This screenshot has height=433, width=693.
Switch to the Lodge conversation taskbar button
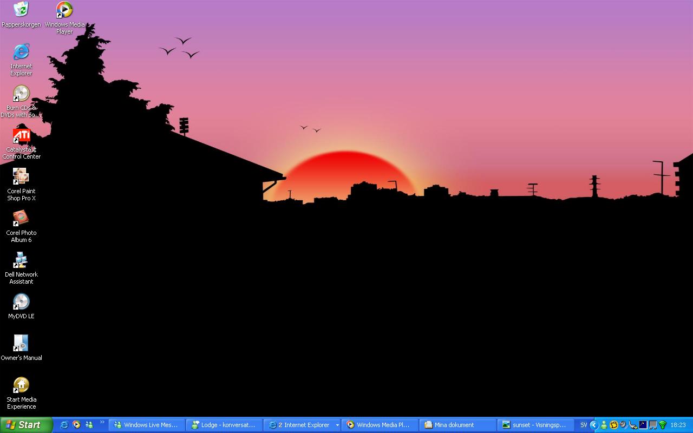pyautogui.click(x=224, y=425)
